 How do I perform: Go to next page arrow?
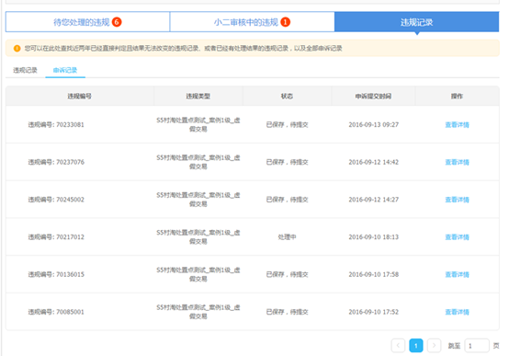pos(434,345)
